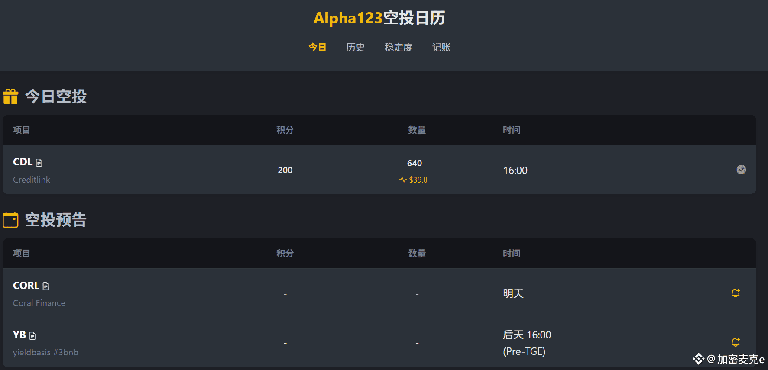Open the 历史 tab
Screen dimensions: 768x370
pyautogui.click(x=355, y=47)
